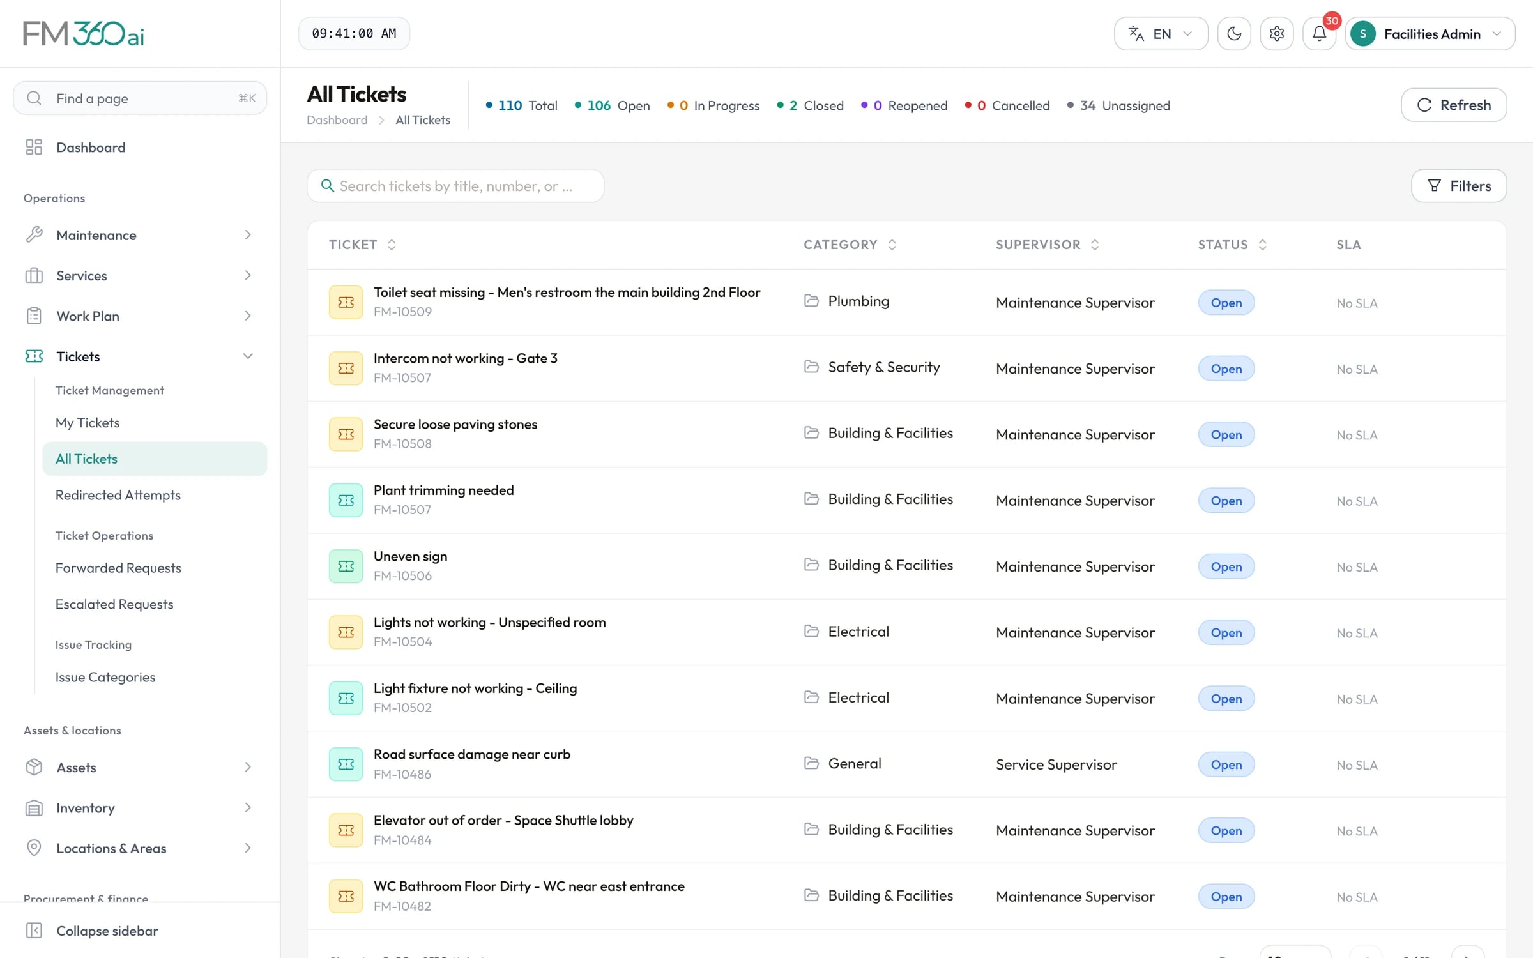Open ticket Elevator out of order

click(503, 820)
